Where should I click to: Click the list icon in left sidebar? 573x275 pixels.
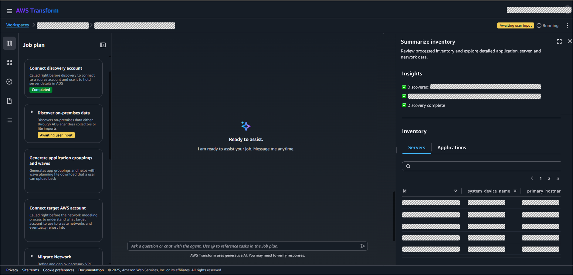9,120
